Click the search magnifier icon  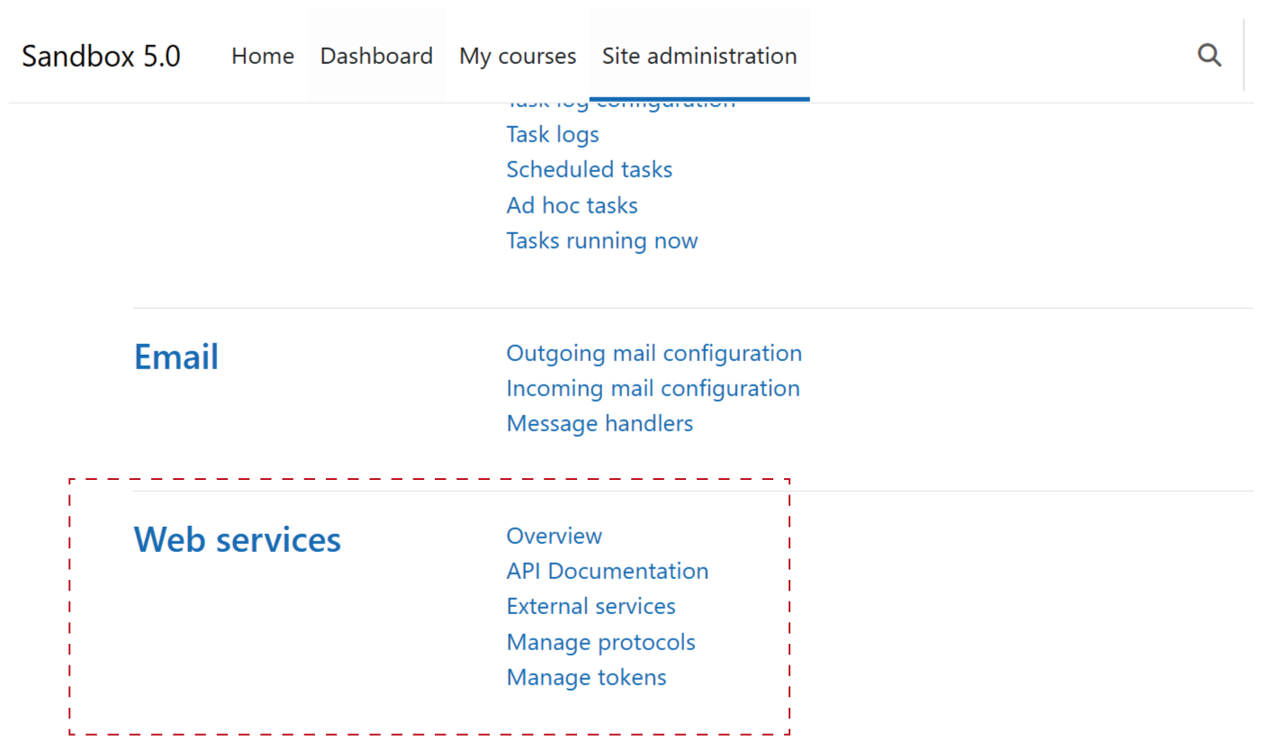coord(1209,56)
